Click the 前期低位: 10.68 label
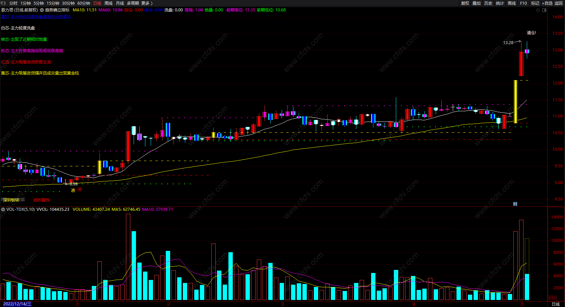This screenshot has height=307, width=565. 271,10
